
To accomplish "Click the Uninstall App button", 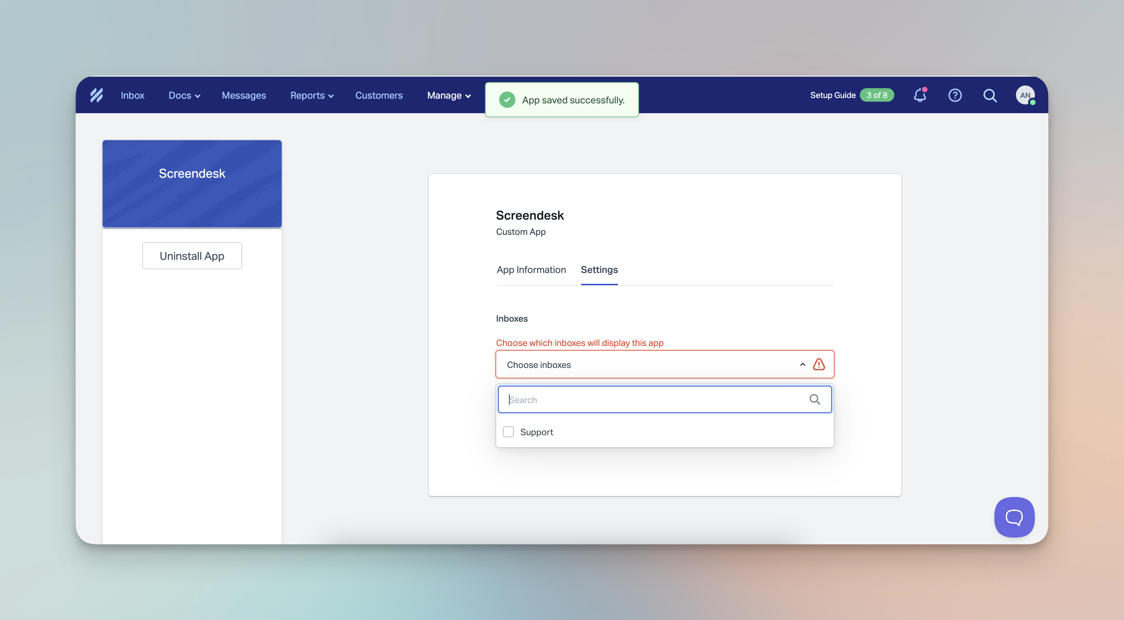I will (192, 256).
